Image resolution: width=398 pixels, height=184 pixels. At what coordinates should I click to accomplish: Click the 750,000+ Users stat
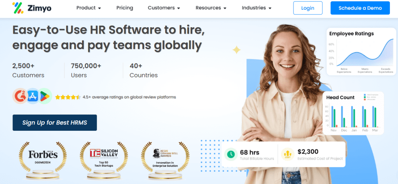86,70
